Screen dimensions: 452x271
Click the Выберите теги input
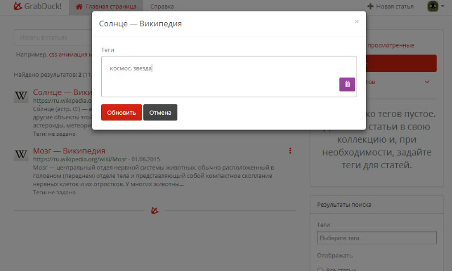pyautogui.click(x=376, y=238)
